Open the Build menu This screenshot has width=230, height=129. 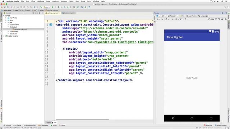(x=71, y=1)
